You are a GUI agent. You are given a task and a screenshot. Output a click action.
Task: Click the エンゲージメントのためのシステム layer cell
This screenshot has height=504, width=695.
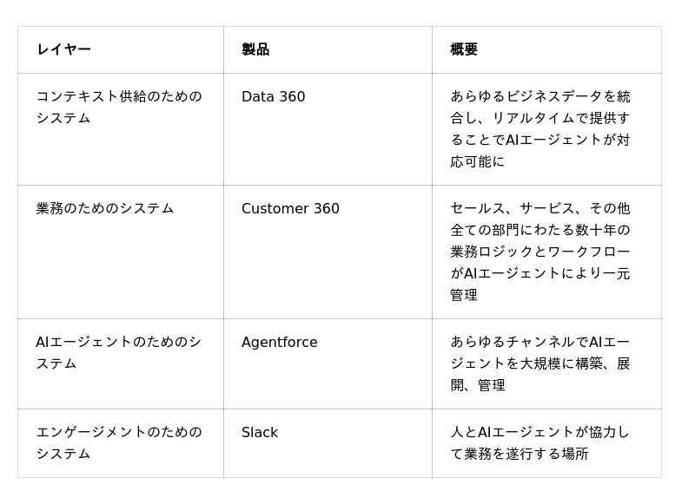click(x=119, y=442)
